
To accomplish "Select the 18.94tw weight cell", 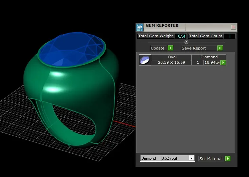I will (212, 62).
